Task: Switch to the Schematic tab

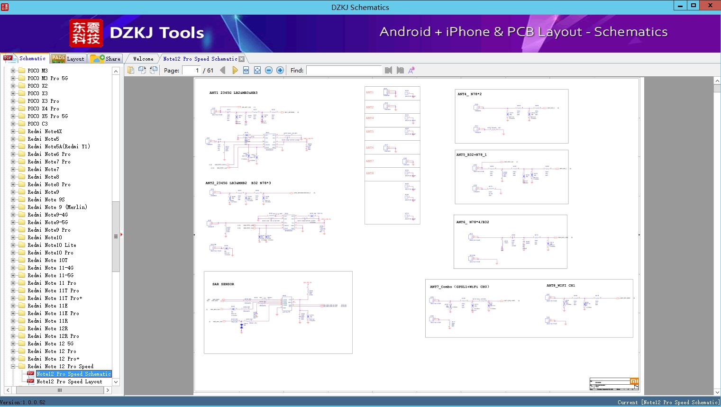Action: coord(25,58)
